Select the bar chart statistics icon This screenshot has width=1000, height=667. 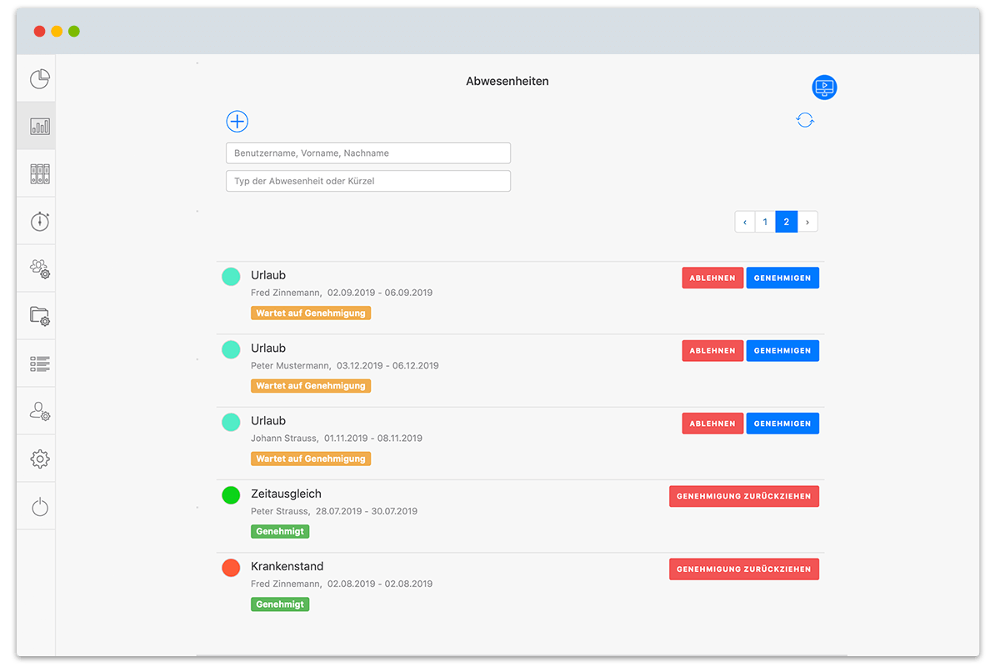coord(38,126)
